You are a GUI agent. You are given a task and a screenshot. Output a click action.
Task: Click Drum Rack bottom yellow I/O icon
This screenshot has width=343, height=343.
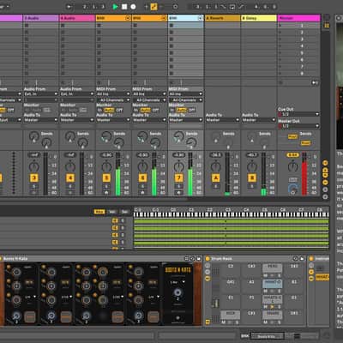(208, 322)
